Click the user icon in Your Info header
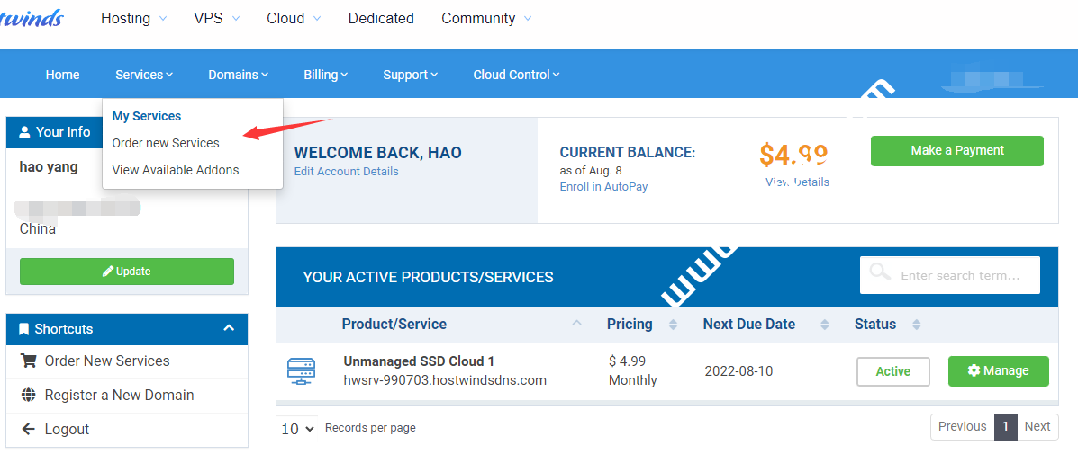 pyautogui.click(x=24, y=132)
